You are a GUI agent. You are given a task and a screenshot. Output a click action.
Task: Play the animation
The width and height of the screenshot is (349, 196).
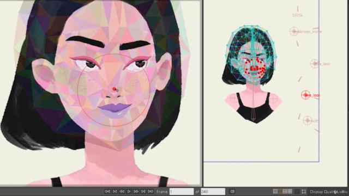129,191
